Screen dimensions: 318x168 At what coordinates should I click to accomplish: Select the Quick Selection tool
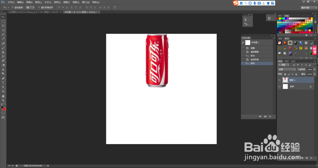point(3,30)
